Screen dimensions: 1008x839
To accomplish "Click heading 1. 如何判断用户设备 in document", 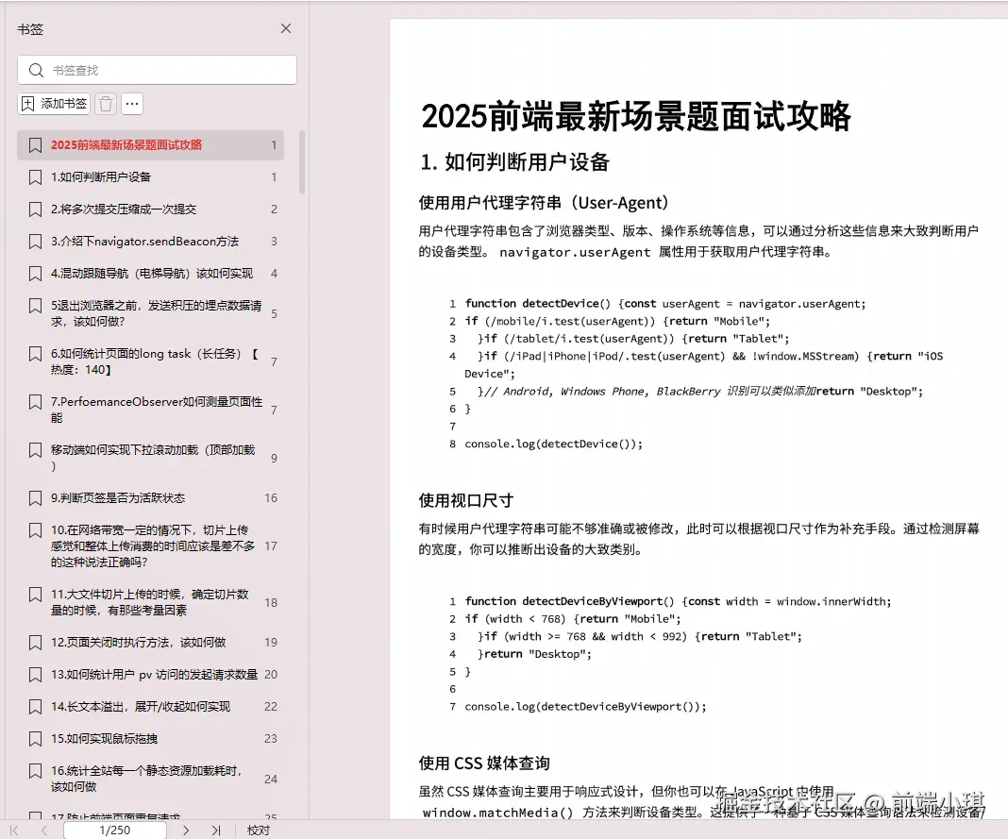I will [515, 162].
